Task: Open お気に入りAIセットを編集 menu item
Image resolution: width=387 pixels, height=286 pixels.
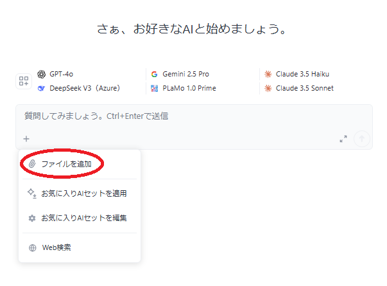Action: point(80,218)
